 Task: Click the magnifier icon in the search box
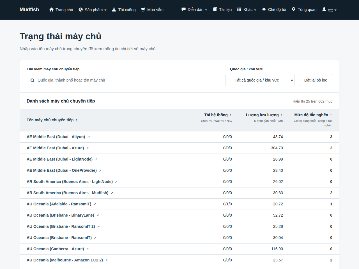pos(33,80)
